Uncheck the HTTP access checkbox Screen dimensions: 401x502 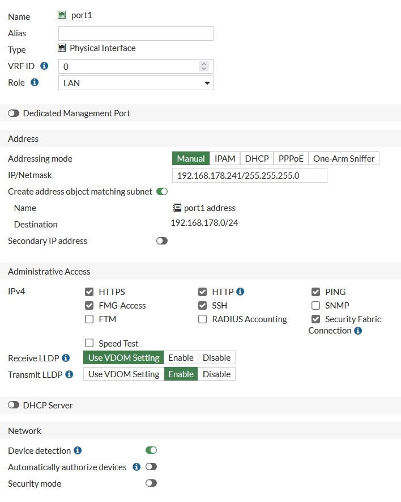tap(202, 292)
